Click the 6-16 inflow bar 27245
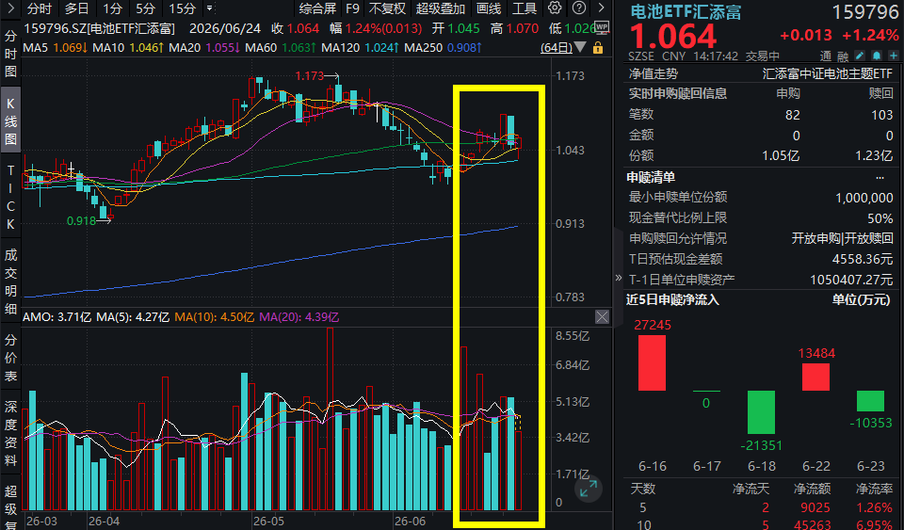The height and width of the screenshot is (530, 904). (652, 363)
